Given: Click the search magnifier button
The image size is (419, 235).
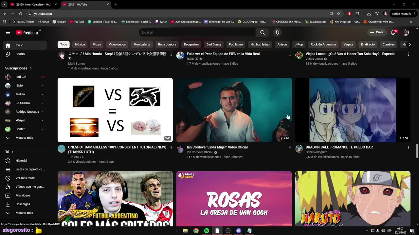Looking at the screenshot, I should pos(263,32).
